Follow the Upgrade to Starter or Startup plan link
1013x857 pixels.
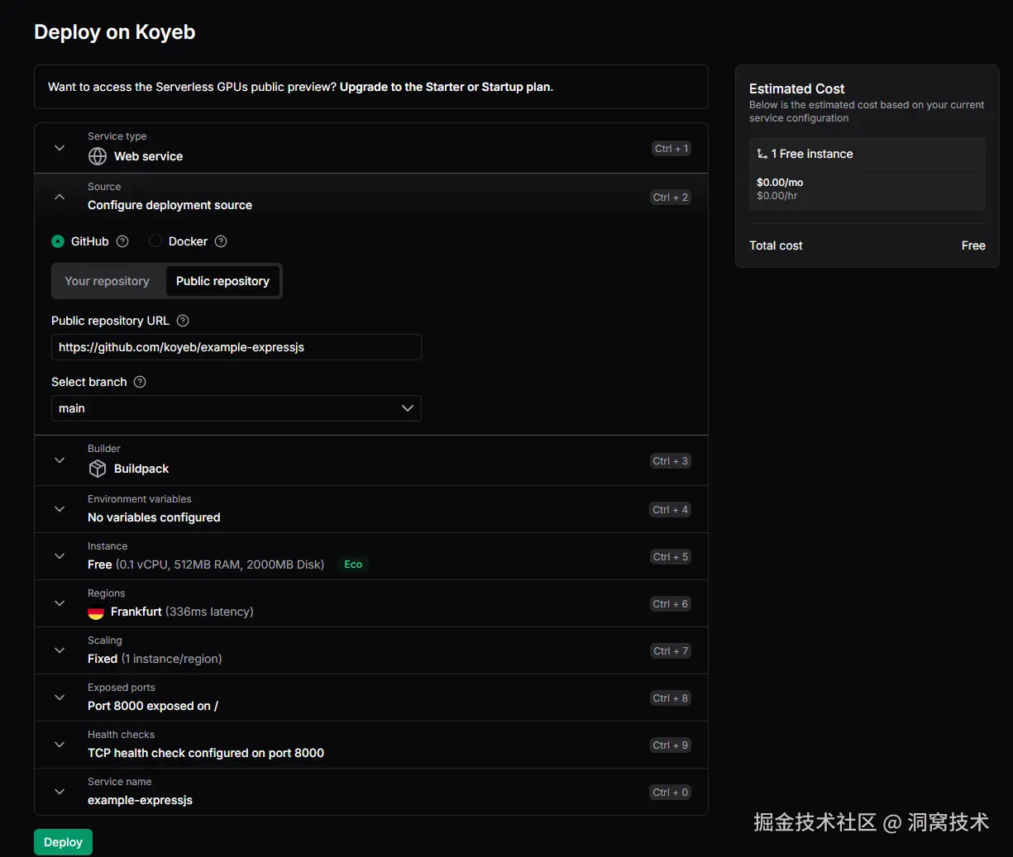point(446,87)
